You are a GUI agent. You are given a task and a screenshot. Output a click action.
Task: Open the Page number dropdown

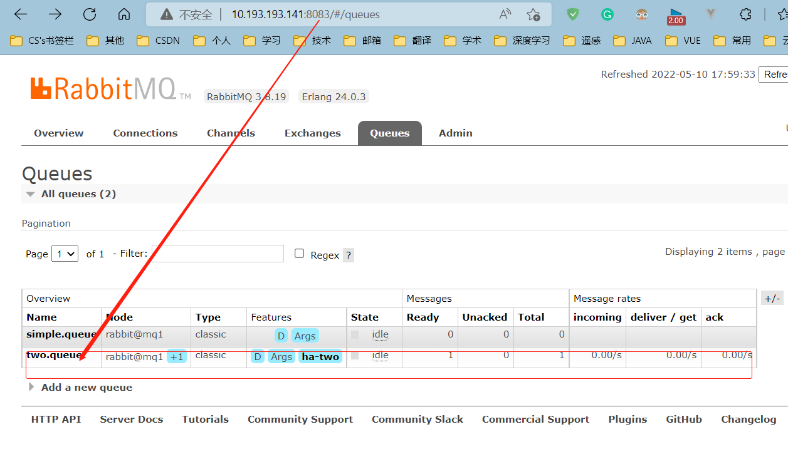(x=65, y=254)
